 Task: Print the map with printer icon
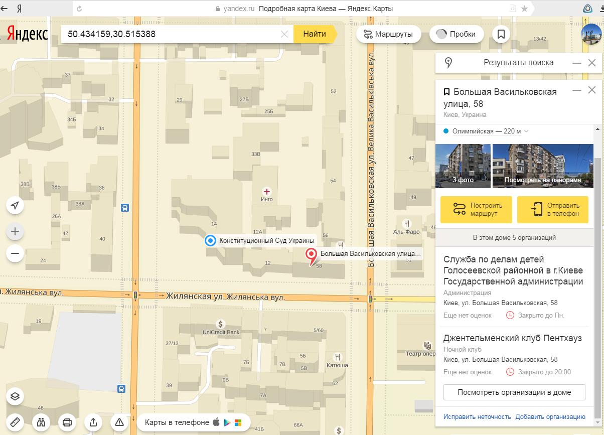[x=67, y=422]
